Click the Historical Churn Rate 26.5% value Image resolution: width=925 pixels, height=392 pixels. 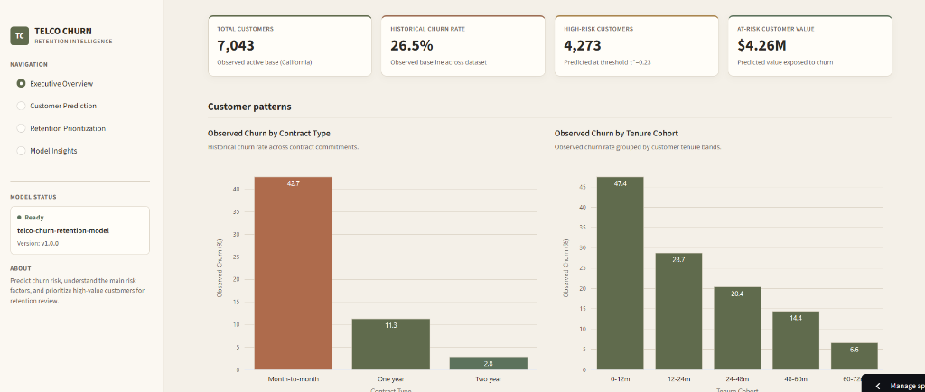coord(412,45)
